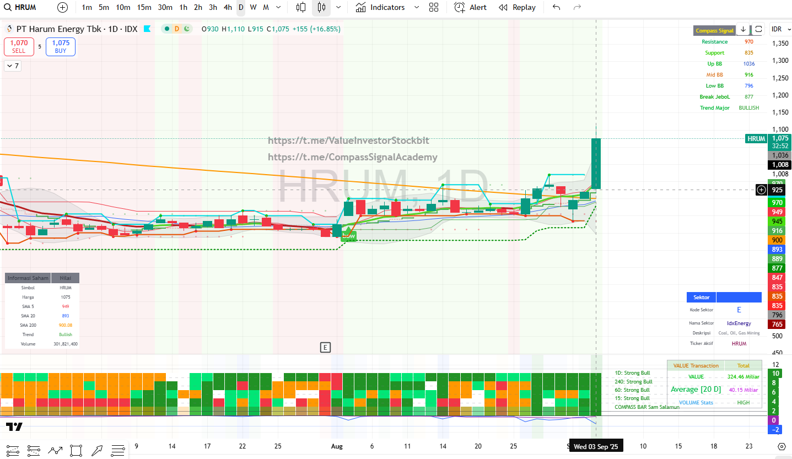Select the highlighted candles chart style icon
792x459 pixels.
tap(322, 7)
